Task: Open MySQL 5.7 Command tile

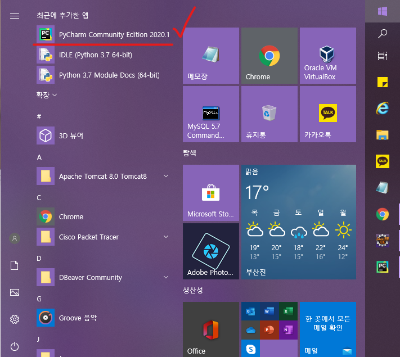Action: (x=211, y=114)
